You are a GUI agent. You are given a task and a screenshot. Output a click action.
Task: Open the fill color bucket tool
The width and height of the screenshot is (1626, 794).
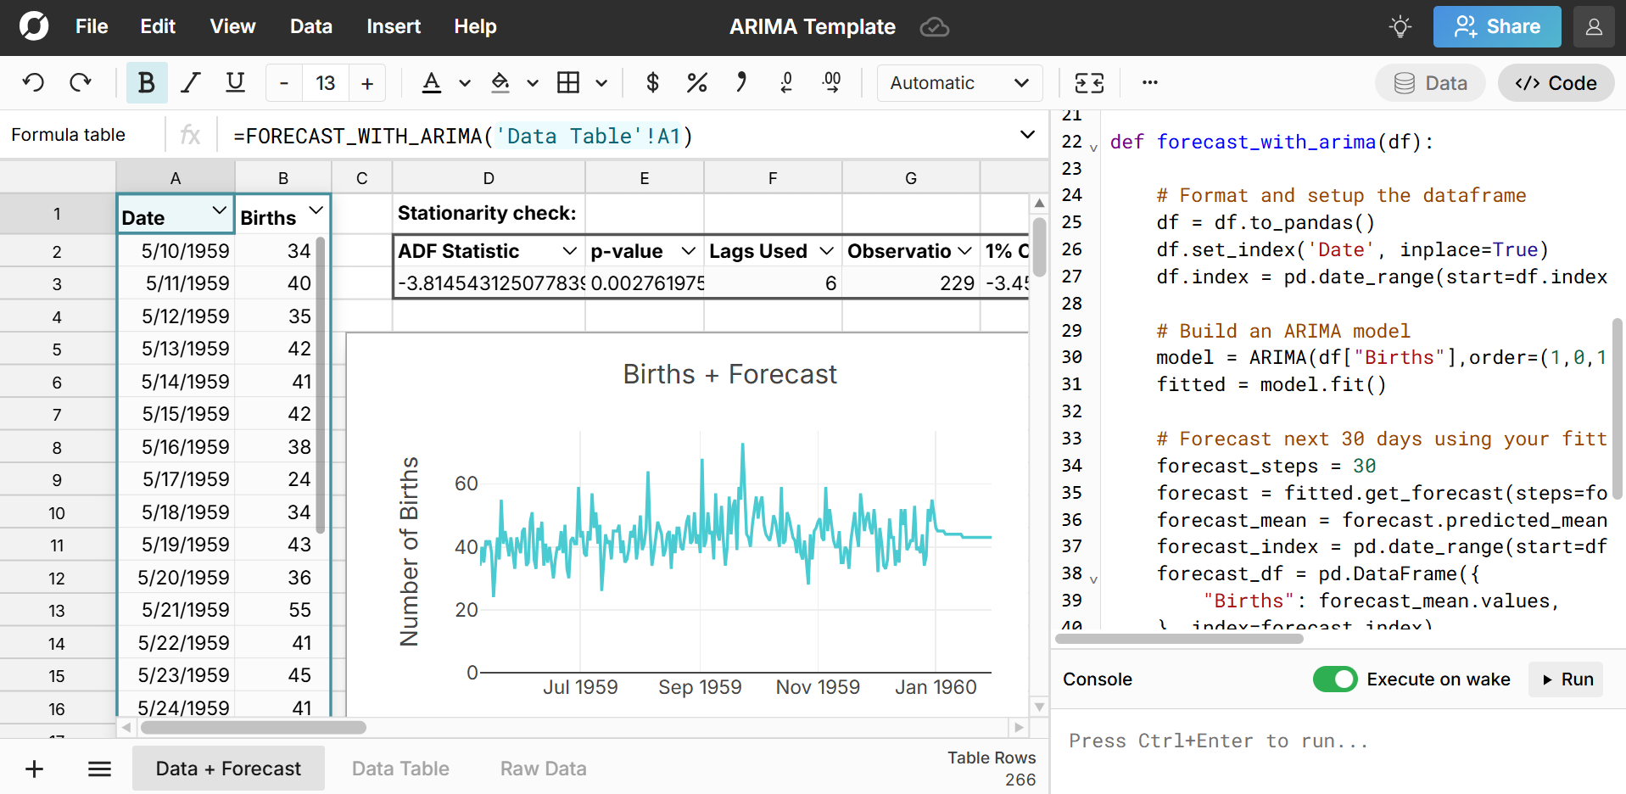coord(500,83)
